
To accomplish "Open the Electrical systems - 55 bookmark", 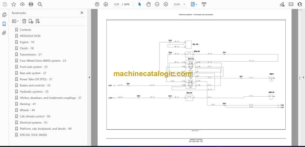I will click(x=33, y=123).
